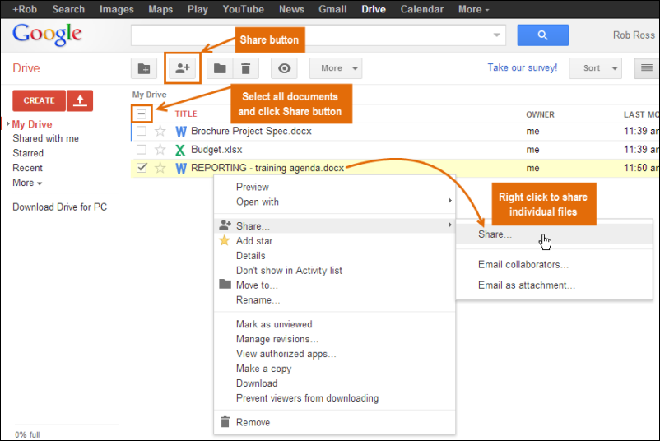Star the REPORTING training agenda file
The image size is (660, 441).
pyautogui.click(x=160, y=168)
